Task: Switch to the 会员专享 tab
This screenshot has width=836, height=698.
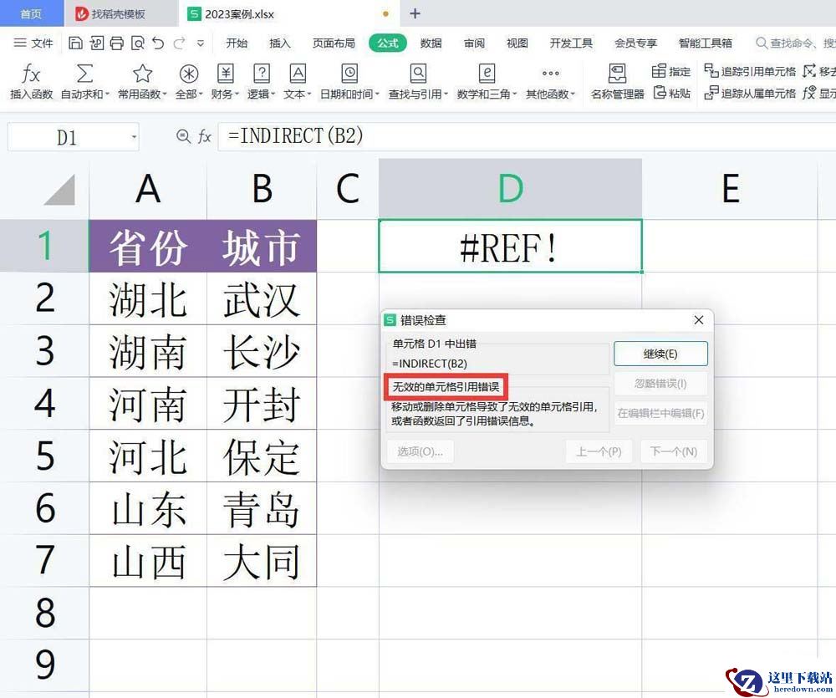Action: pos(635,43)
